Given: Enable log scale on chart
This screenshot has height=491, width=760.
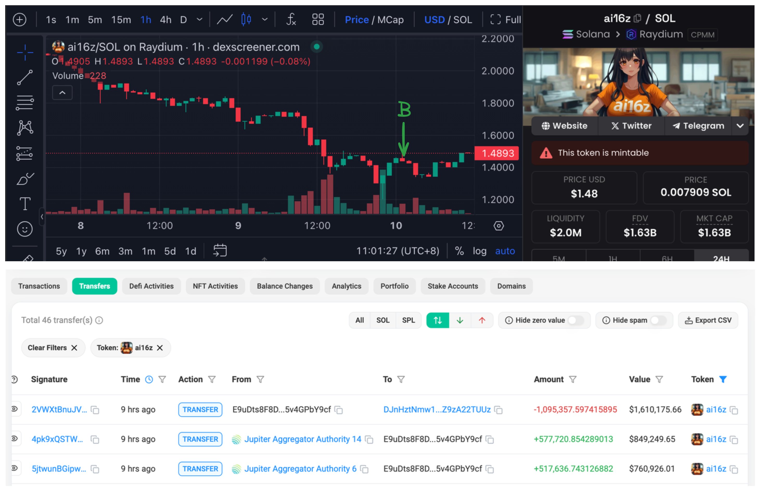Looking at the screenshot, I should coord(480,251).
